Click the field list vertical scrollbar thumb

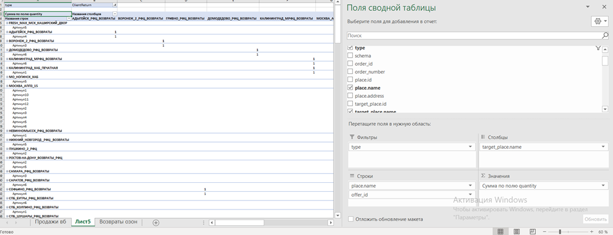pyautogui.click(x=604, y=61)
